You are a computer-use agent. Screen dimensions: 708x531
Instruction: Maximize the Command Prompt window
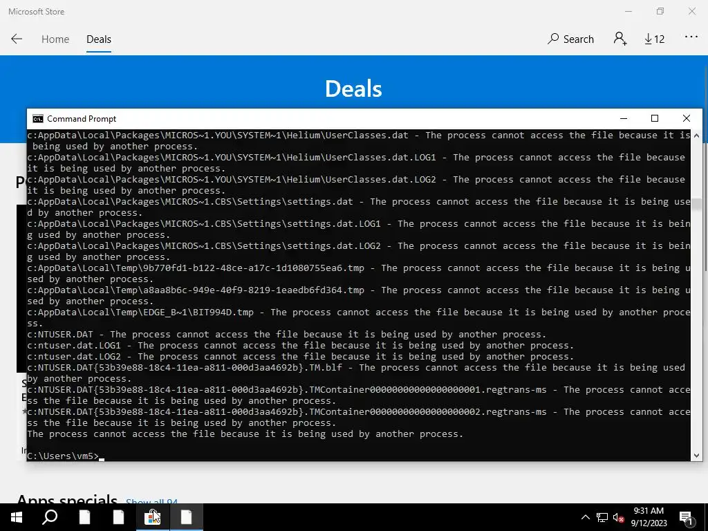(x=655, y=118)
